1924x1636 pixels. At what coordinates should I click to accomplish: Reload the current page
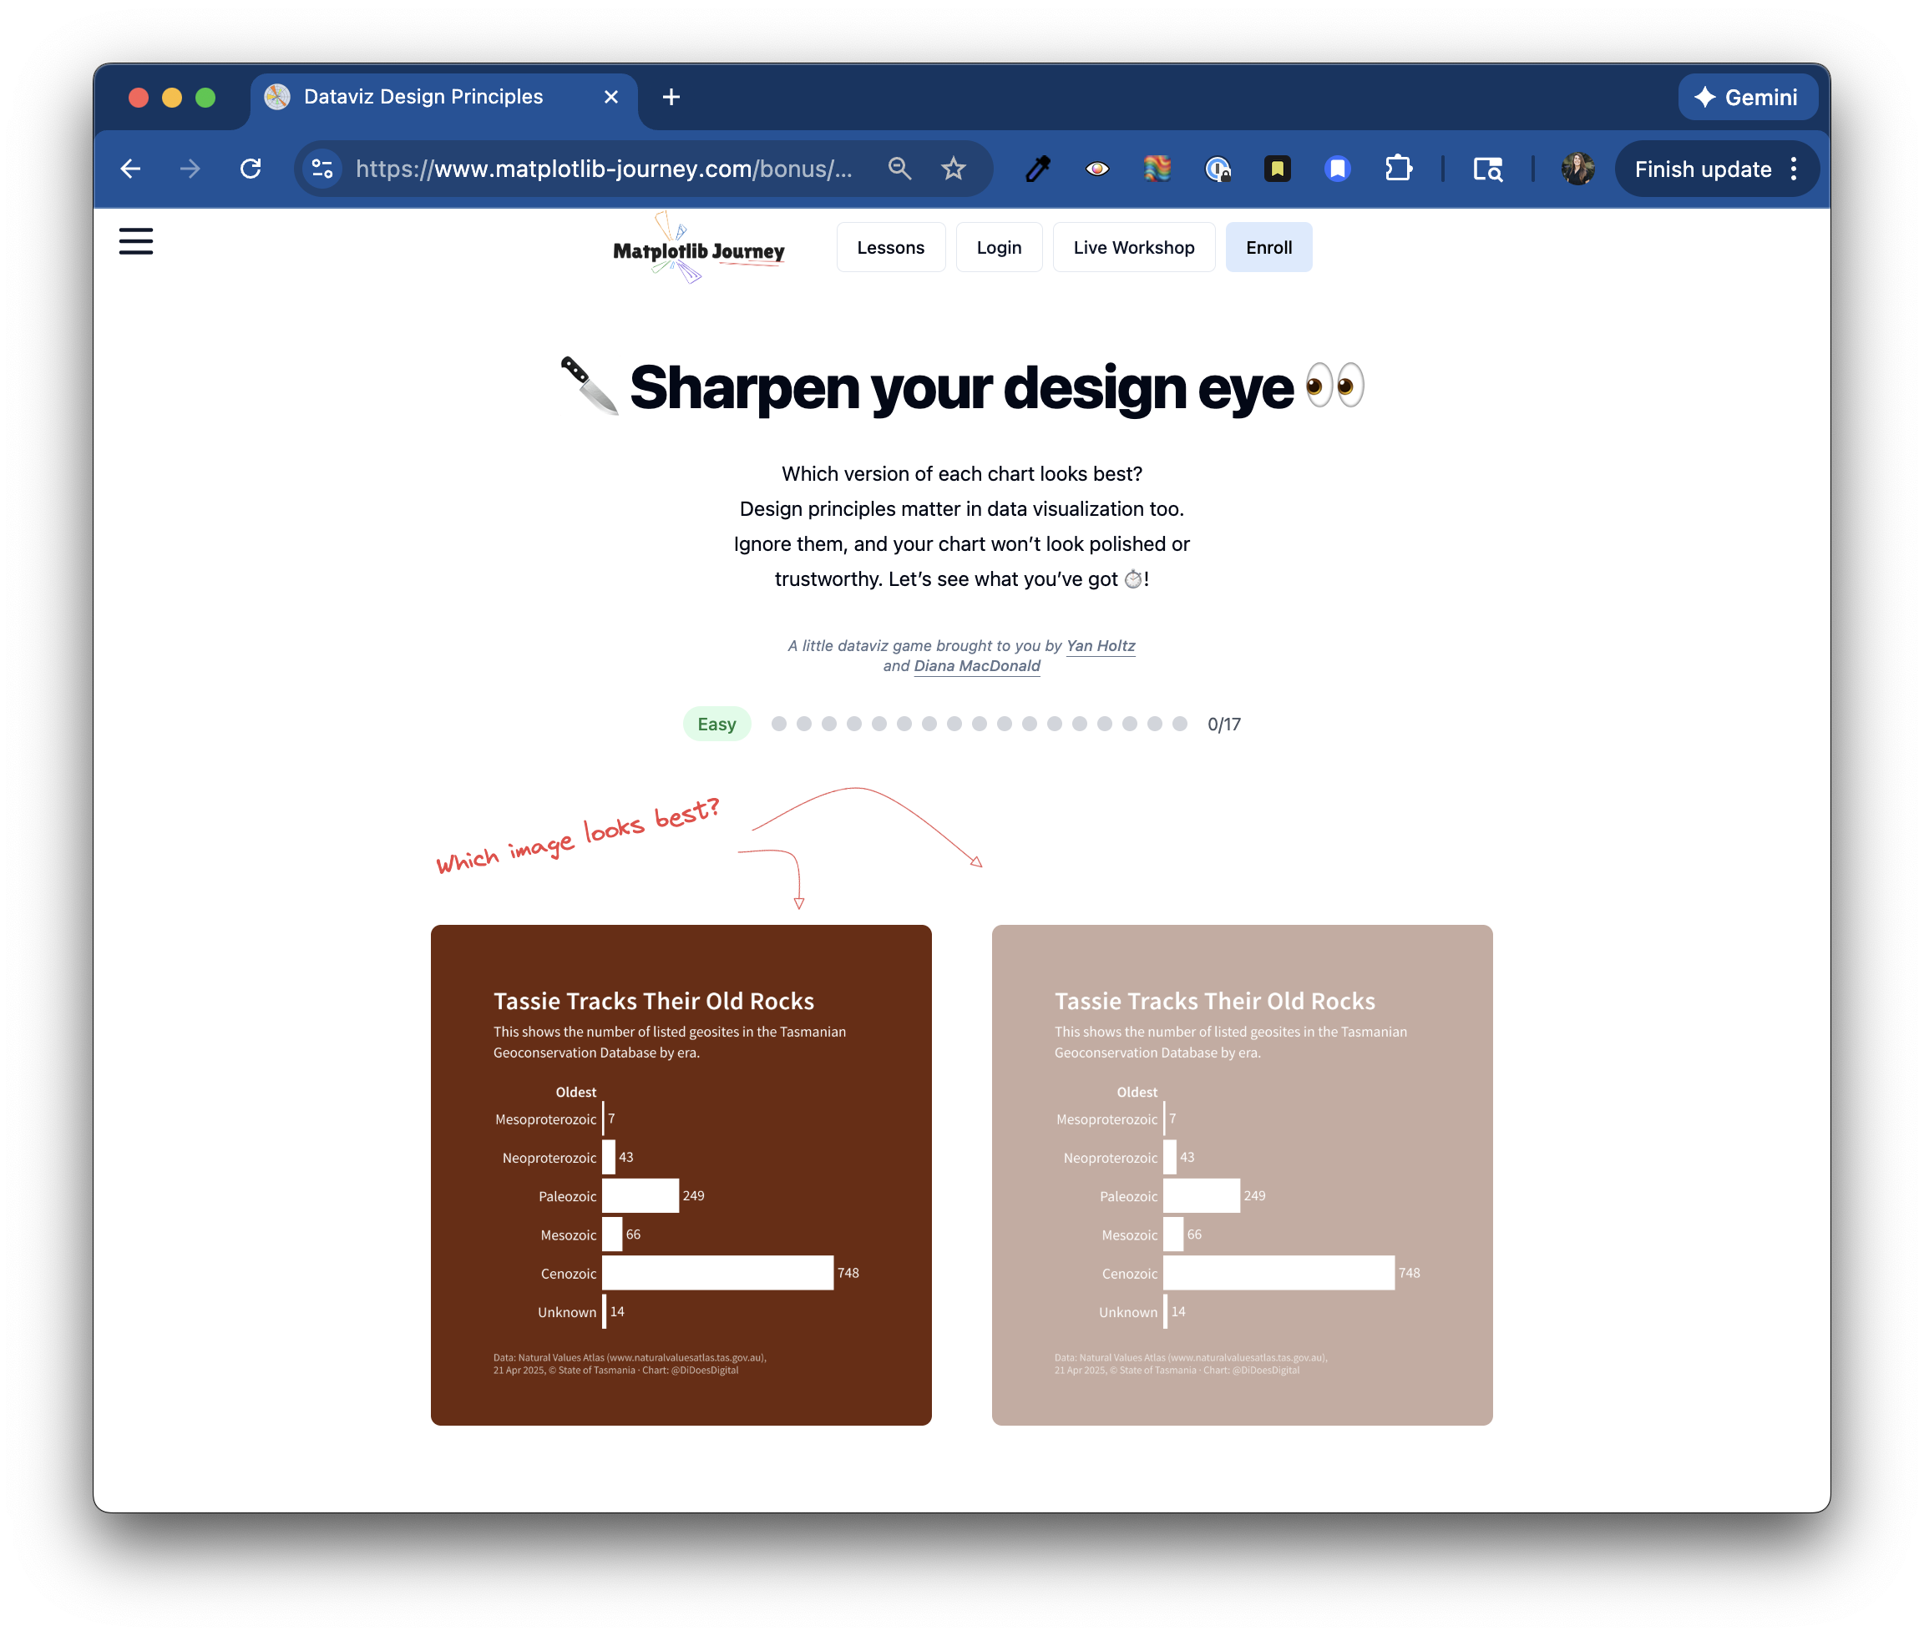251,169
